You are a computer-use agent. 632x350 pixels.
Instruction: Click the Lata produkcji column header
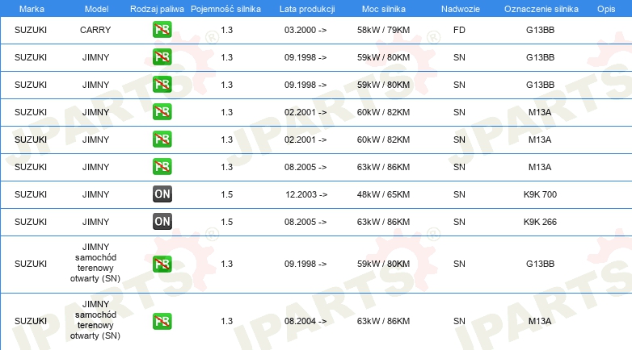[x=307, y=9]
